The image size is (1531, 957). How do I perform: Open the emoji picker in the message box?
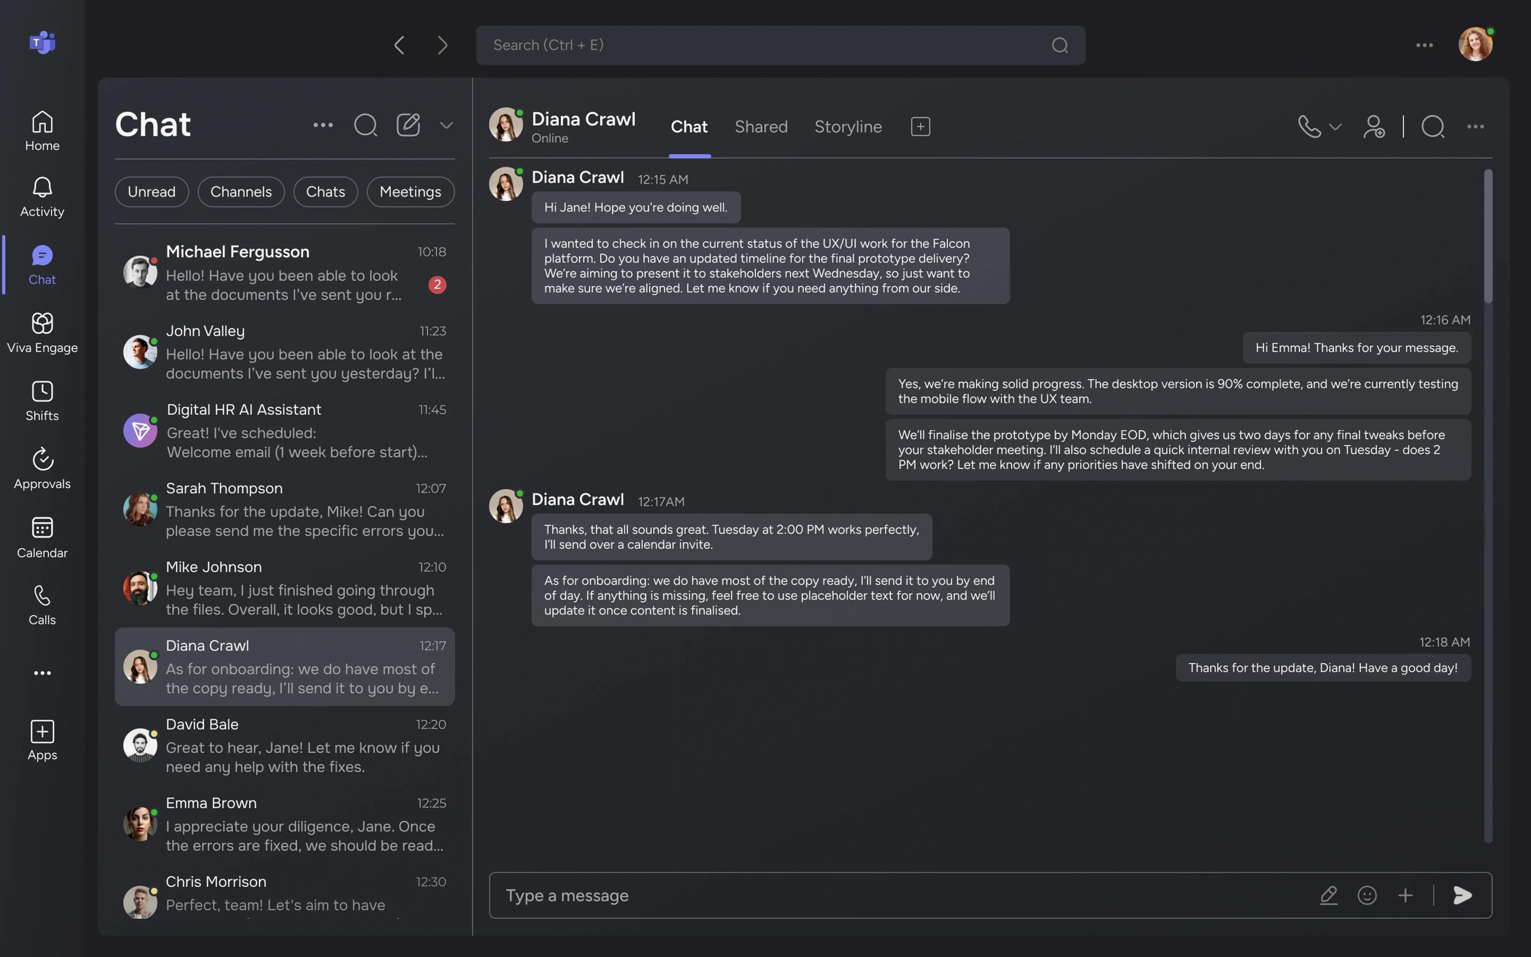point(1367,895)
